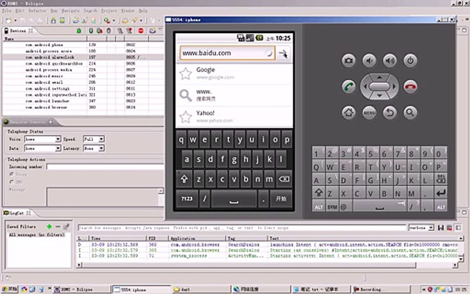Click the red Stop Process icon in Devices

coord(141,31)
